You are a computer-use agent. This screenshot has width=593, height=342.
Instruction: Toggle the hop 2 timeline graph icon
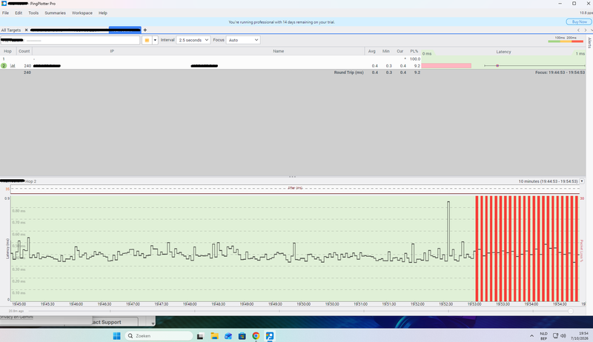(x=13, y=66)
